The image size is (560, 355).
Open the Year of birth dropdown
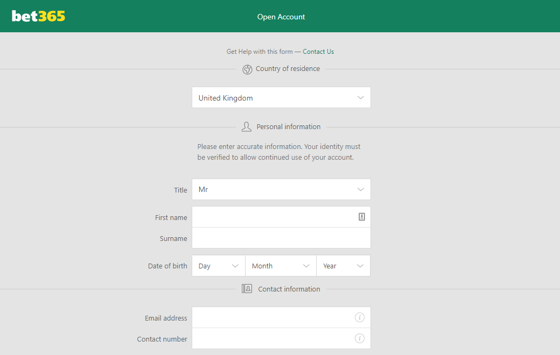[343, 266]
